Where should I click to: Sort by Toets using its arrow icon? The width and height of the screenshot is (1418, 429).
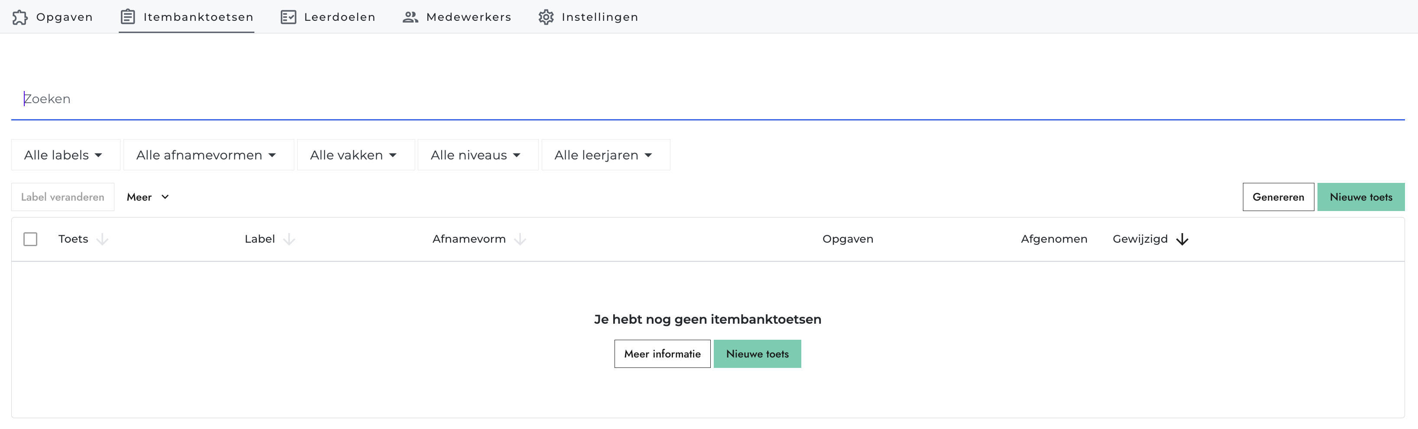(102, 240)
